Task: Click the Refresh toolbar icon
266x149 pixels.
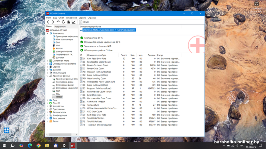Action: click(63, 22)
